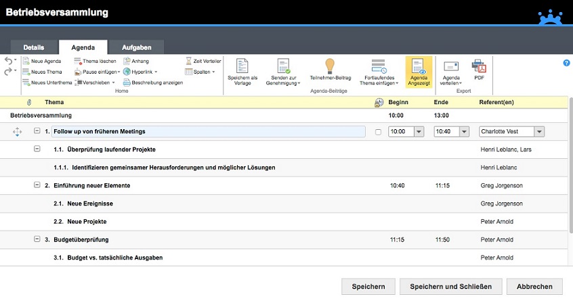Image resolution: width=573 pixels, height=307 pixels.
Task: Add a subtopic with Neues Unterthema
Action: click(x=47, y=82)
